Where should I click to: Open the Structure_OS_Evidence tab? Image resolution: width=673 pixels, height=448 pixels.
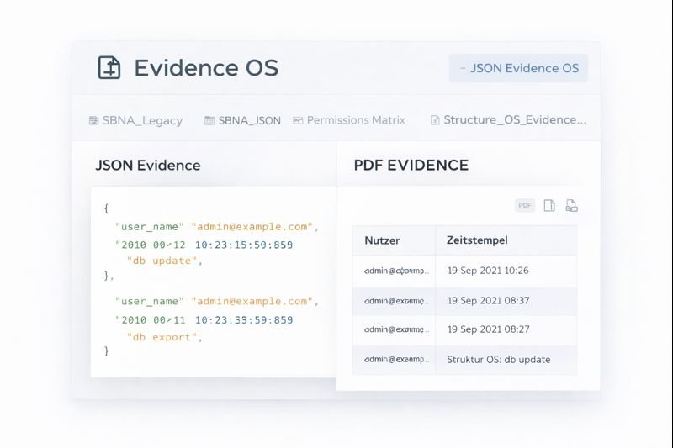(x=514, y=119)
